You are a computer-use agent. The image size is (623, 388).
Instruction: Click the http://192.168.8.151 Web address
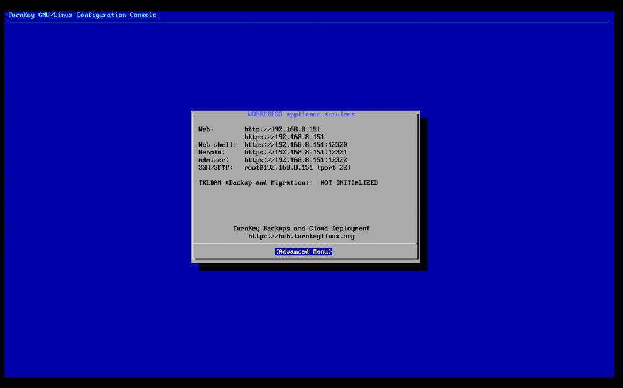point(282,130)
